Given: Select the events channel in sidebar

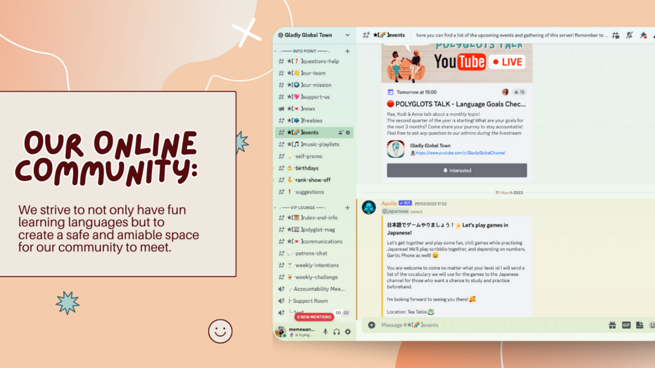Looking at the screenshot, I should click(x=314, y=133).
